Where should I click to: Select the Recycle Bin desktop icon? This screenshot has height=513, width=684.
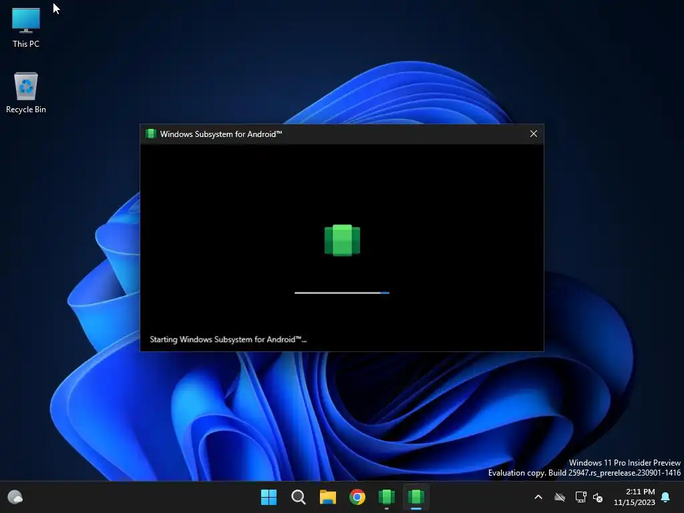(x=26, y=92)
